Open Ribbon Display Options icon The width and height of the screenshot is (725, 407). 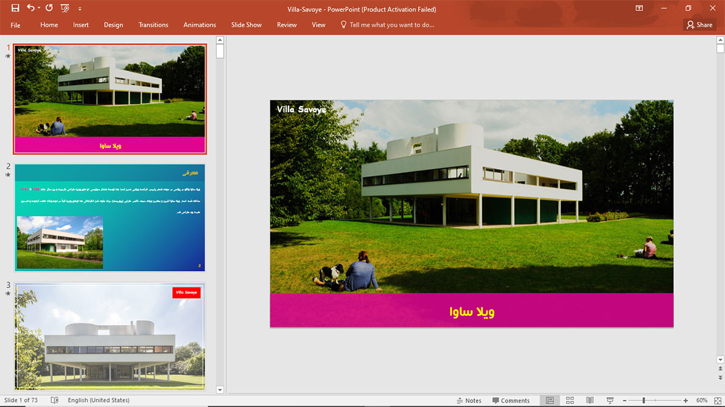(x=639, y=9)
